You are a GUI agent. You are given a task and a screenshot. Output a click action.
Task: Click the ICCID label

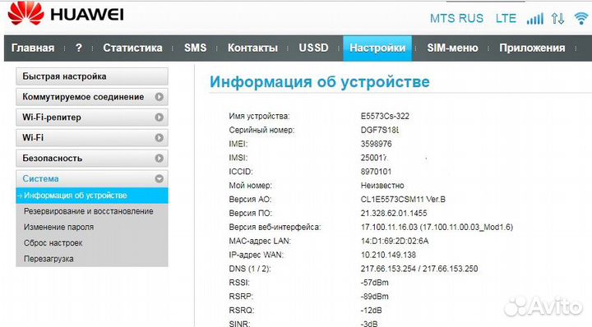[x=240, y=172]
